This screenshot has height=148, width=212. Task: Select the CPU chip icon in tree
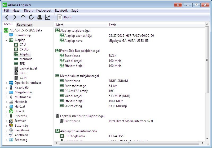tap(16, 45)
